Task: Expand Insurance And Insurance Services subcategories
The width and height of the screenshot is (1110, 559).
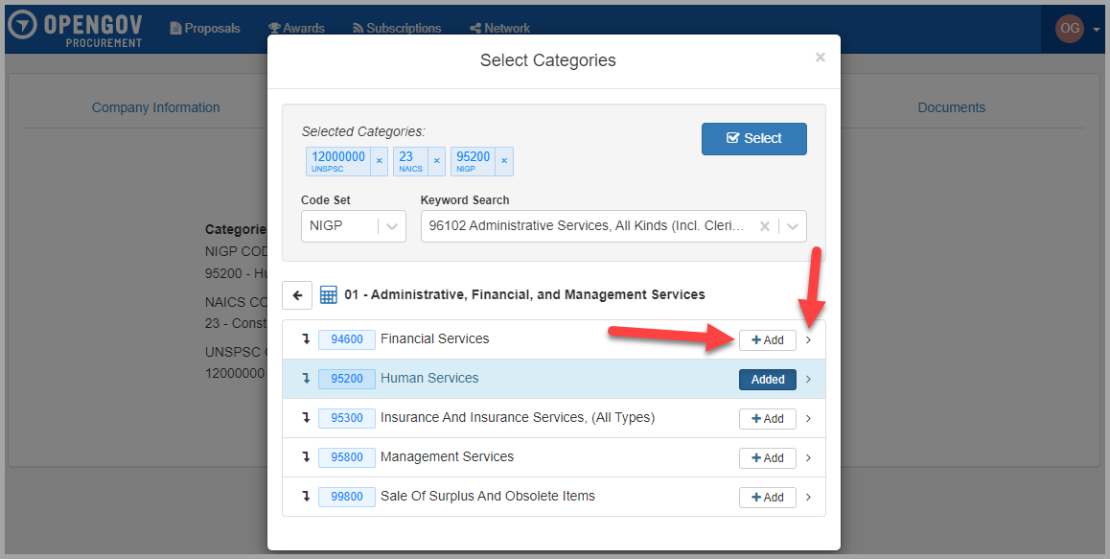Action: point(808,419)
